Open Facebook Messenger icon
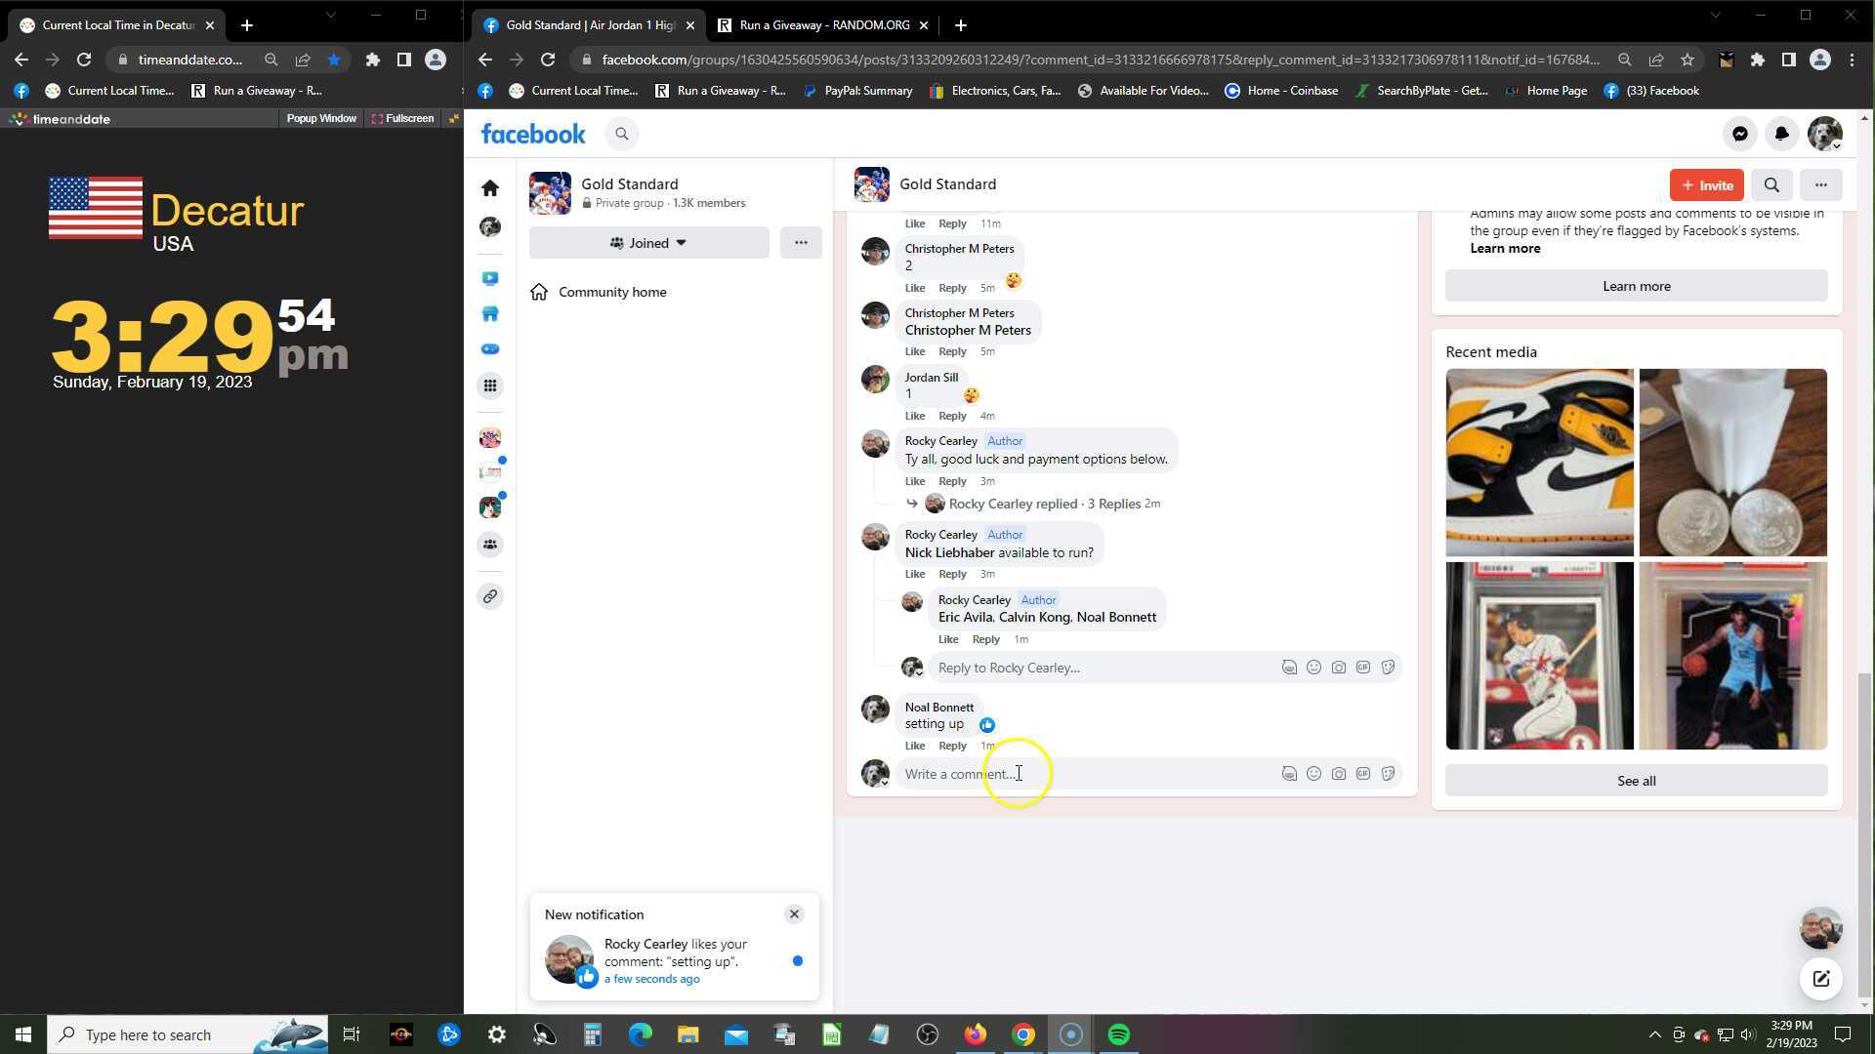This screenshot has height=1054, width=1875. 1739,135
